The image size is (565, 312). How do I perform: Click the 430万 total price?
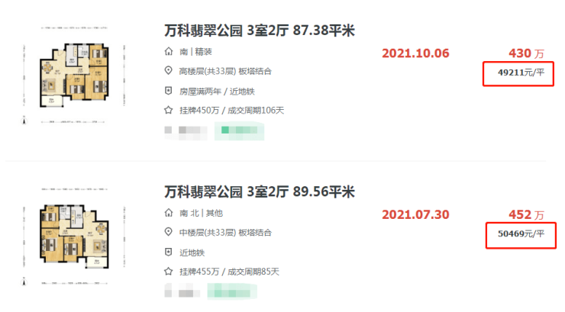(x=526, y=53)
